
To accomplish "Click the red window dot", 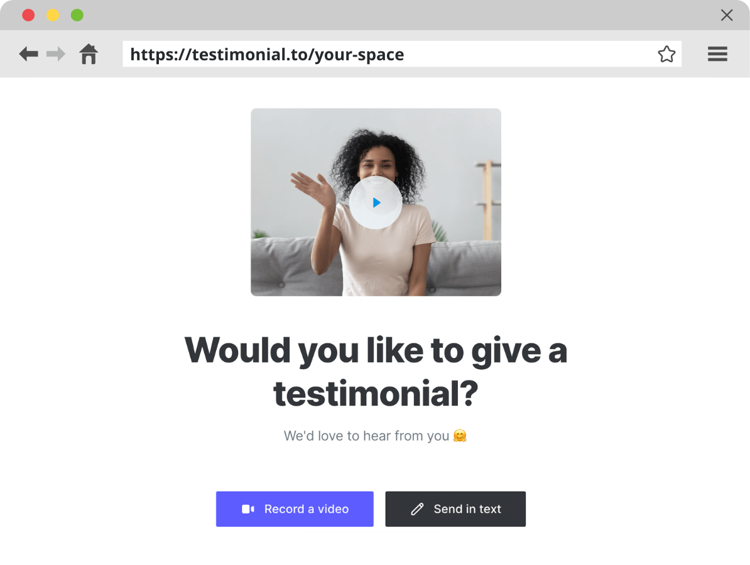I will click(28, 15).
